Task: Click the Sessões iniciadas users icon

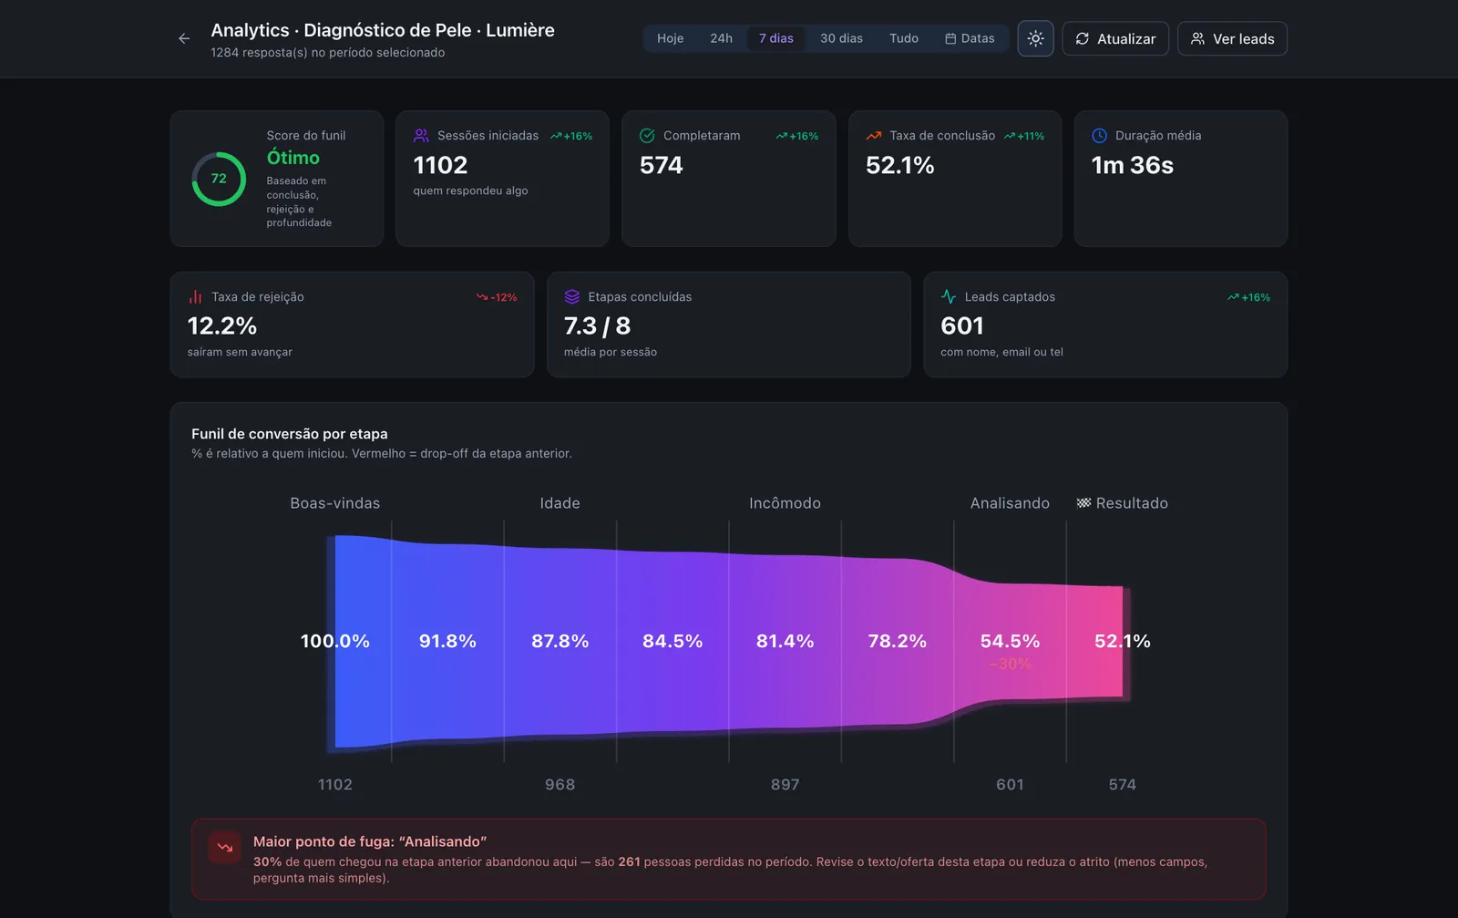Action: (x=421, y=136)
